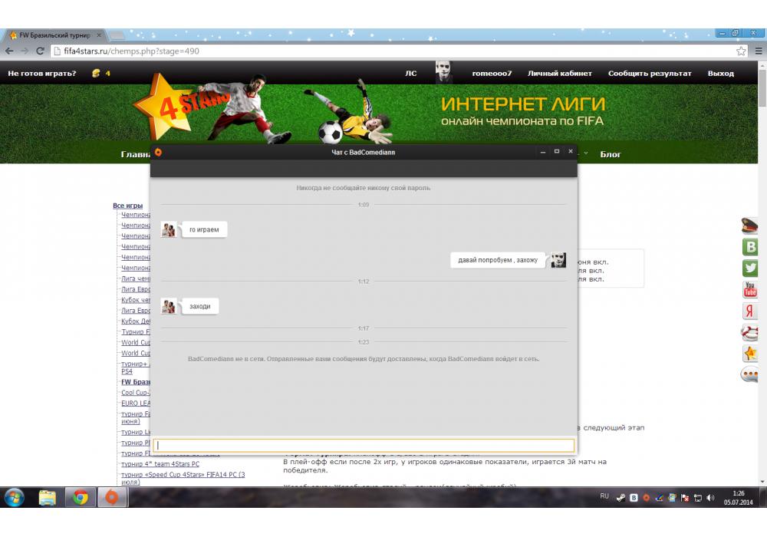
Task: Click the joker avatar in site header
Action: tap(443, 72)
